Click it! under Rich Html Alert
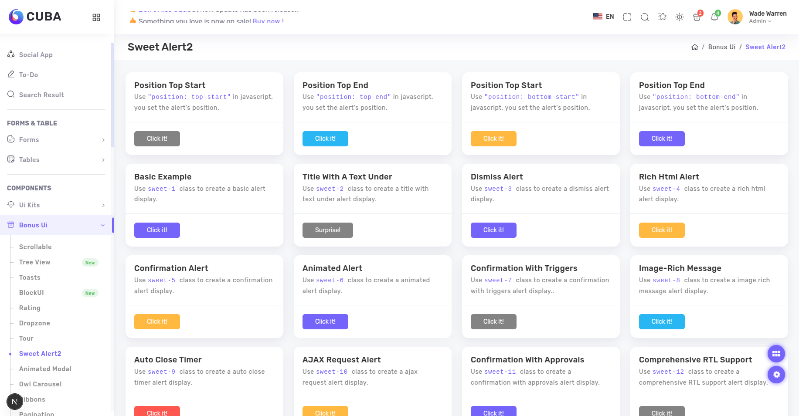 [x=662, y=230]
